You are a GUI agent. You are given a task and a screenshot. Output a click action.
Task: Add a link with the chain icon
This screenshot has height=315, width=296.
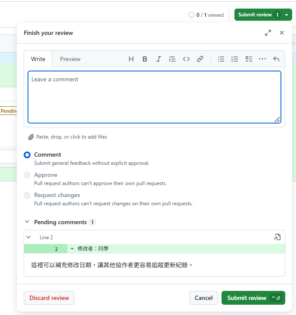point(200,59)
